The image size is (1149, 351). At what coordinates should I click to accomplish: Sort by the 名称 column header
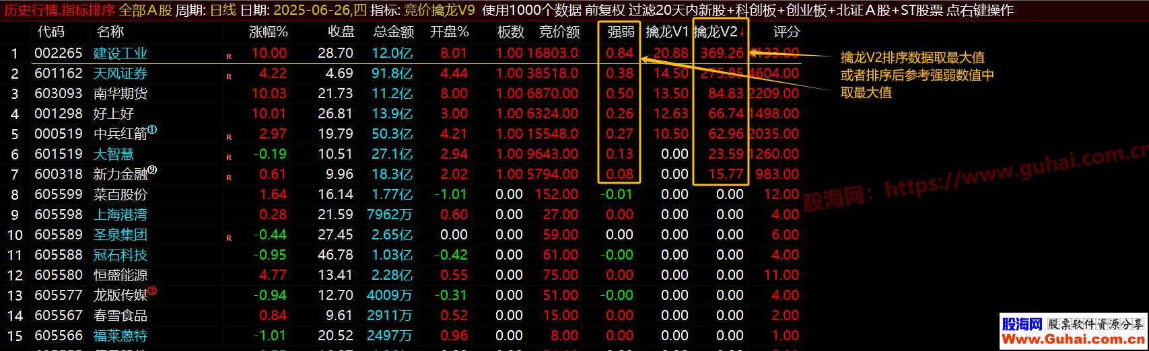[110, 32]
